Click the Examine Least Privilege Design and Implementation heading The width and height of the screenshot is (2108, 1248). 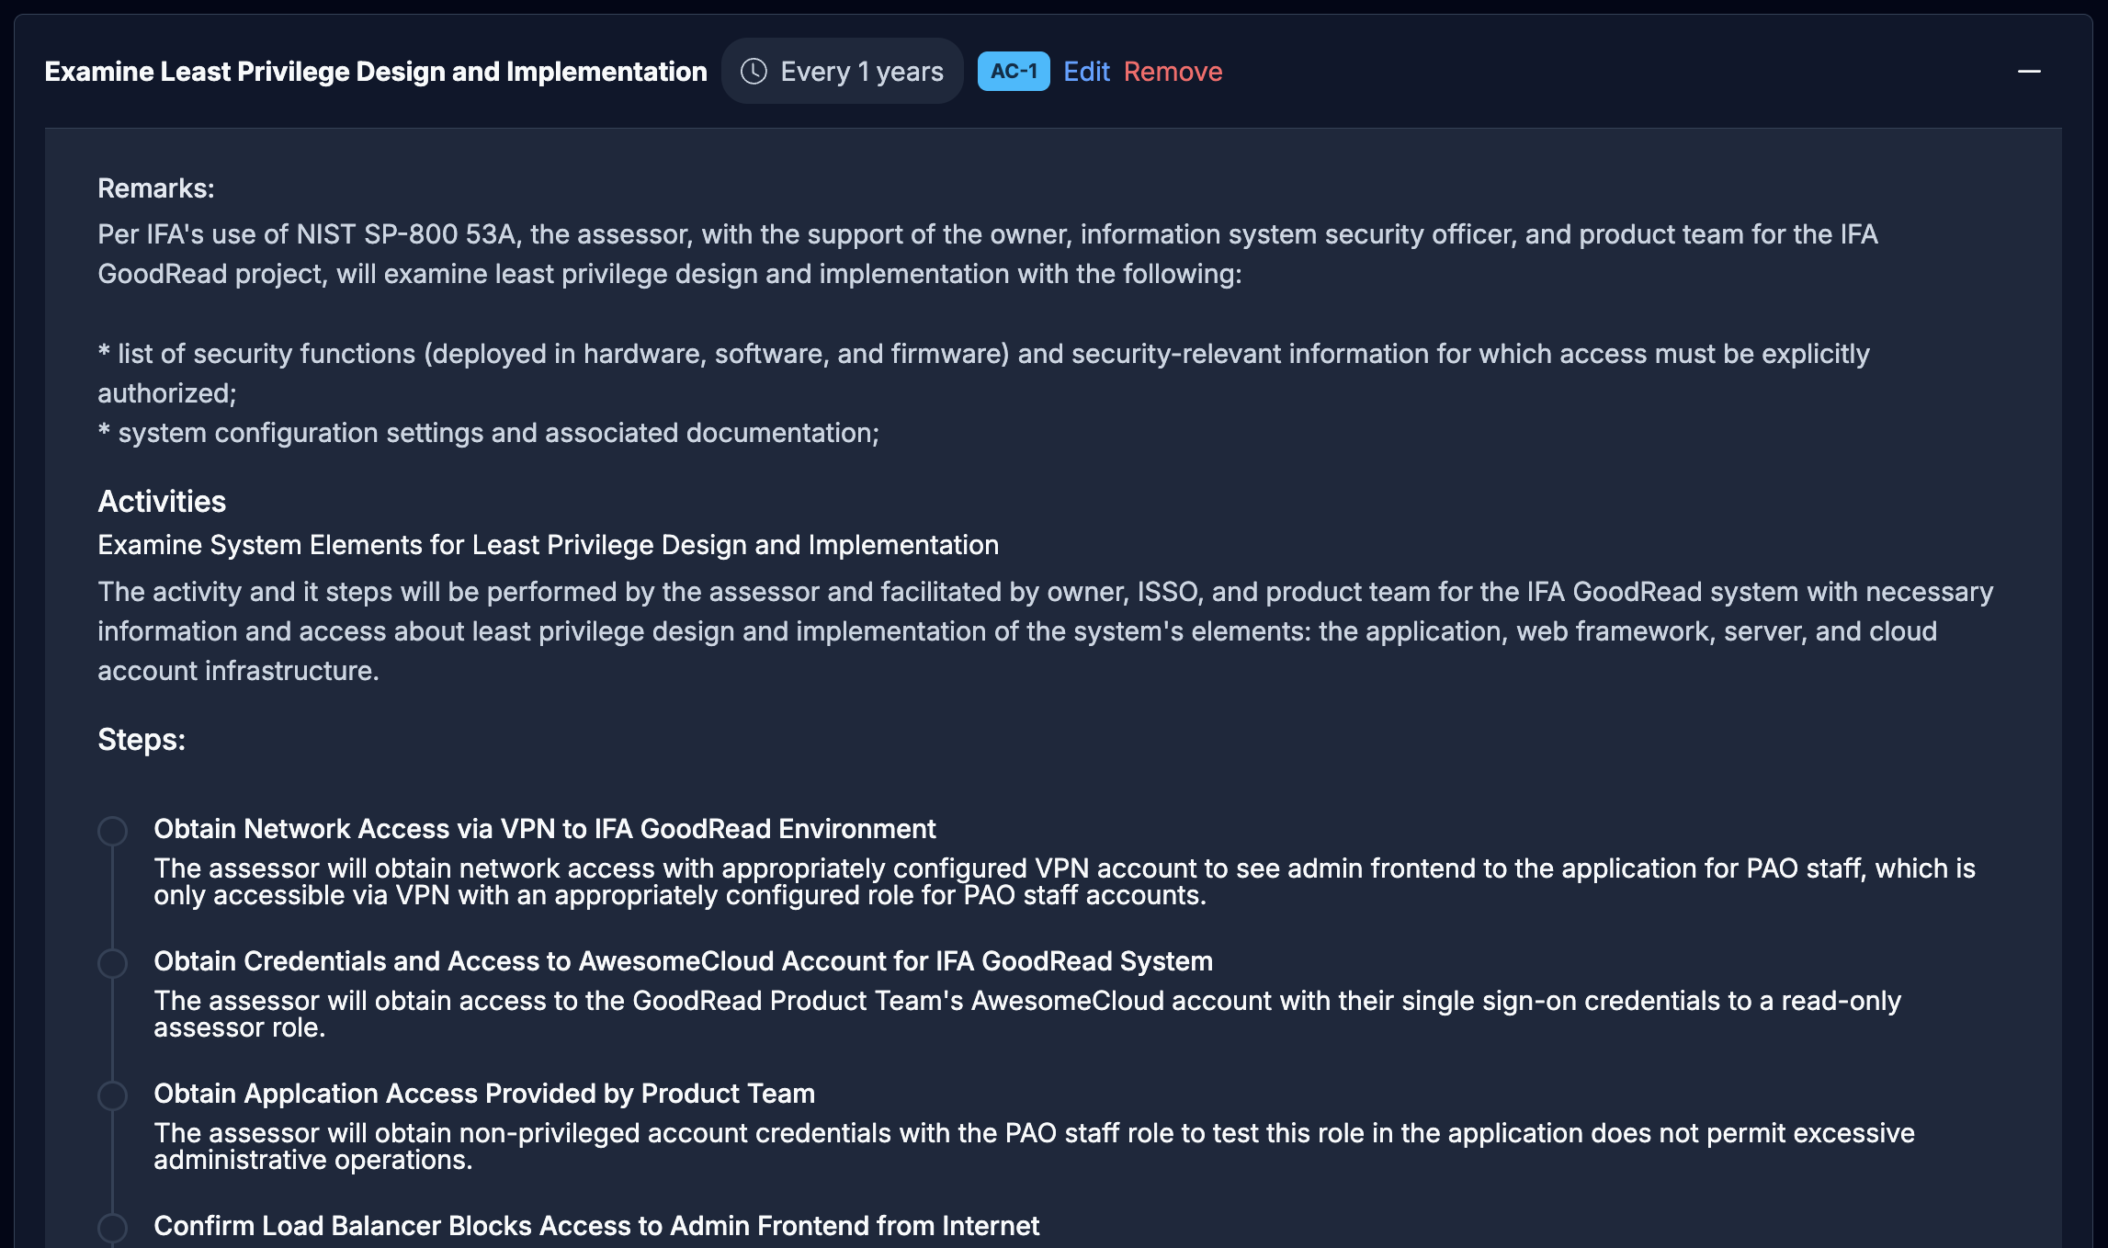pos(376,72)
